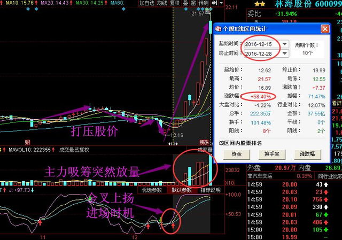Click the 行业对比 value 12.07%
The height and width of the screenshot is (240, 342).
click(x=316, y=105)
